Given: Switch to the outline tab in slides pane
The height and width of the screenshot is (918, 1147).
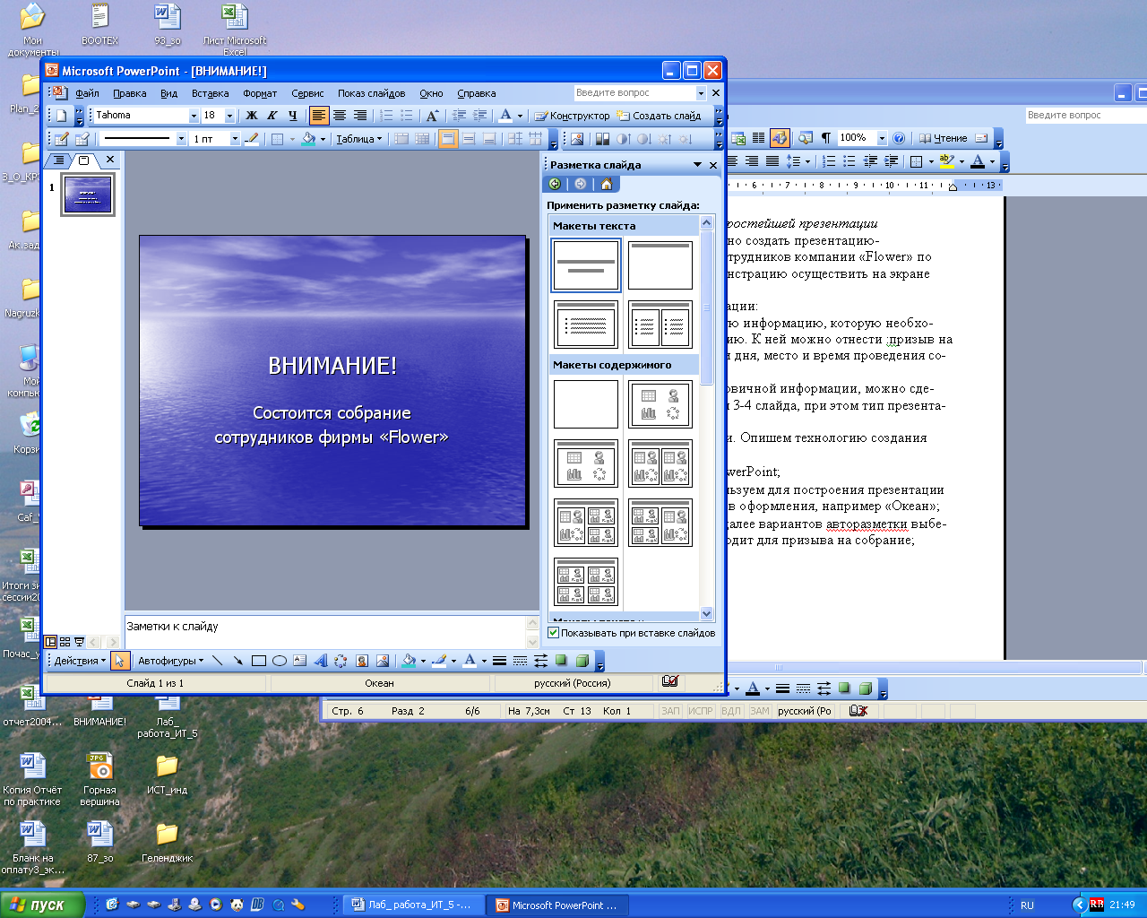Looking at the screenshot, I should (59, 160).
